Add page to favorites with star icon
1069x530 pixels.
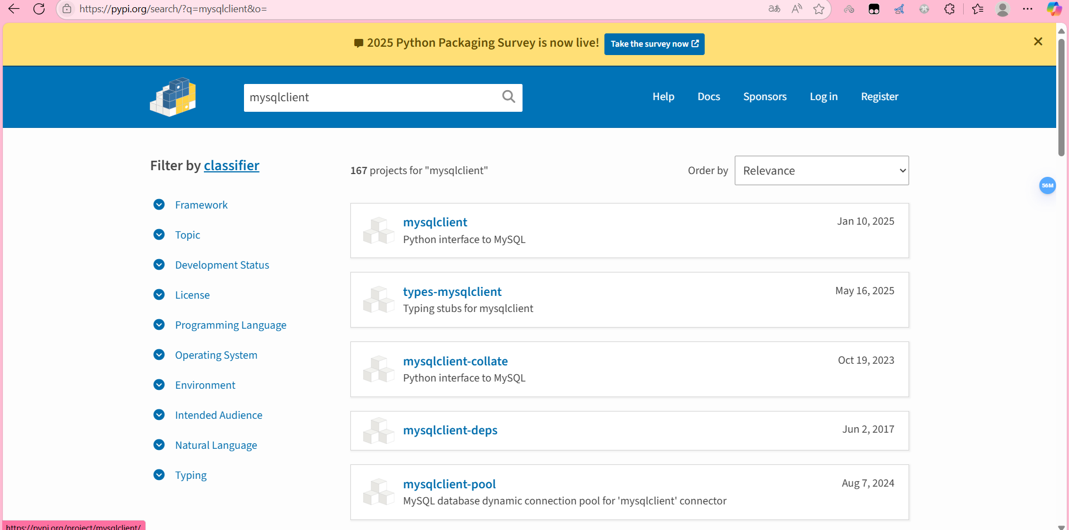[x=819, y=9]
